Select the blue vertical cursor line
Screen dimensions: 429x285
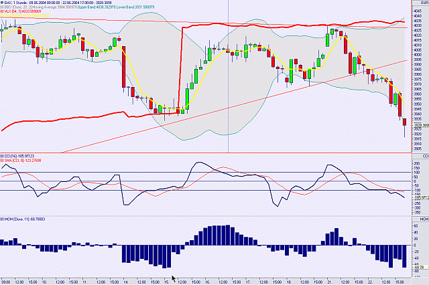click(x=228, y=100)
